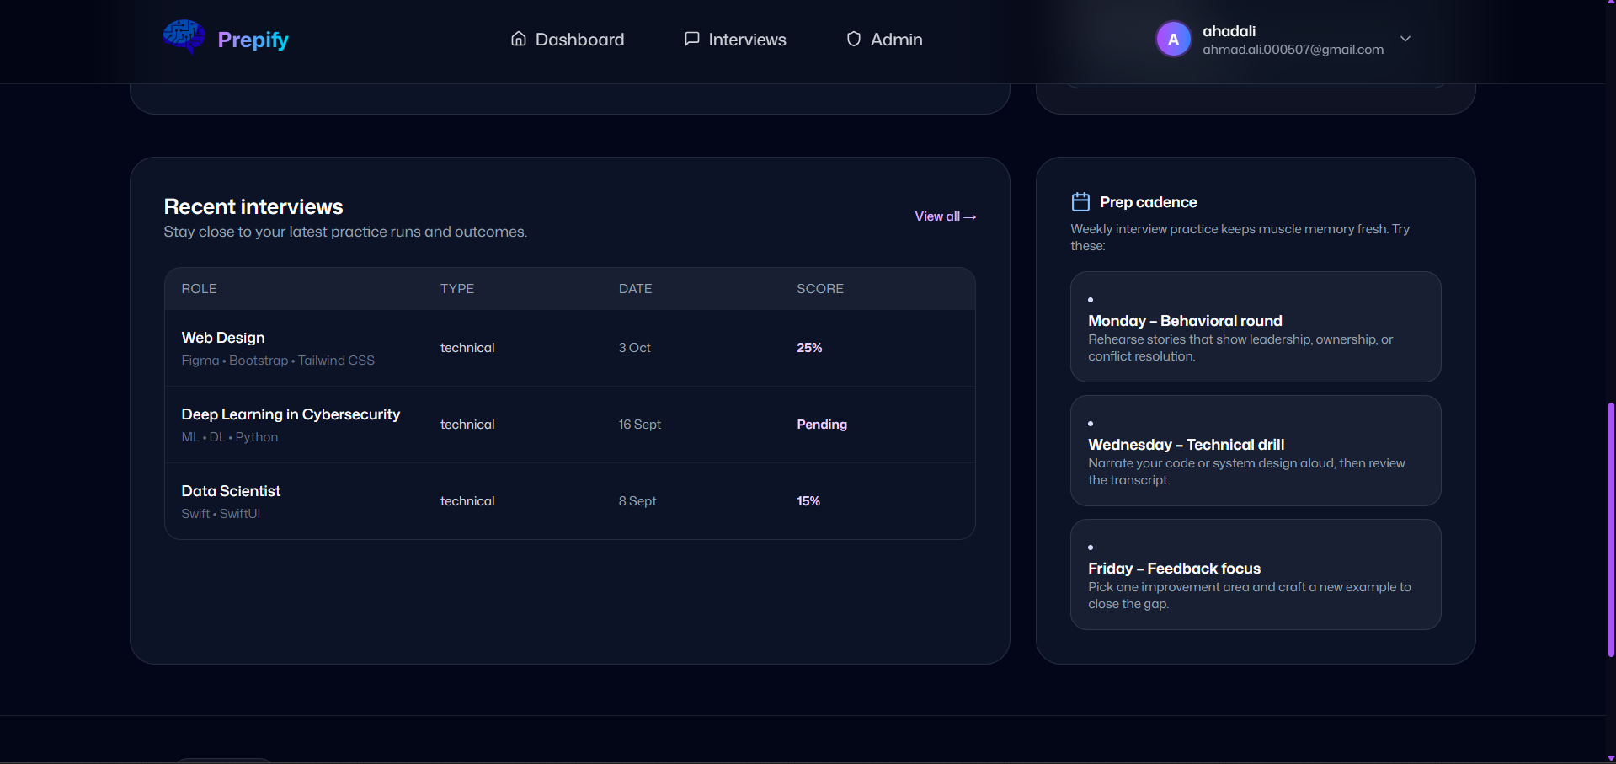Select the Wednesday – Technical drill card
The image size is (1616, 764).
coord(1256,451)
